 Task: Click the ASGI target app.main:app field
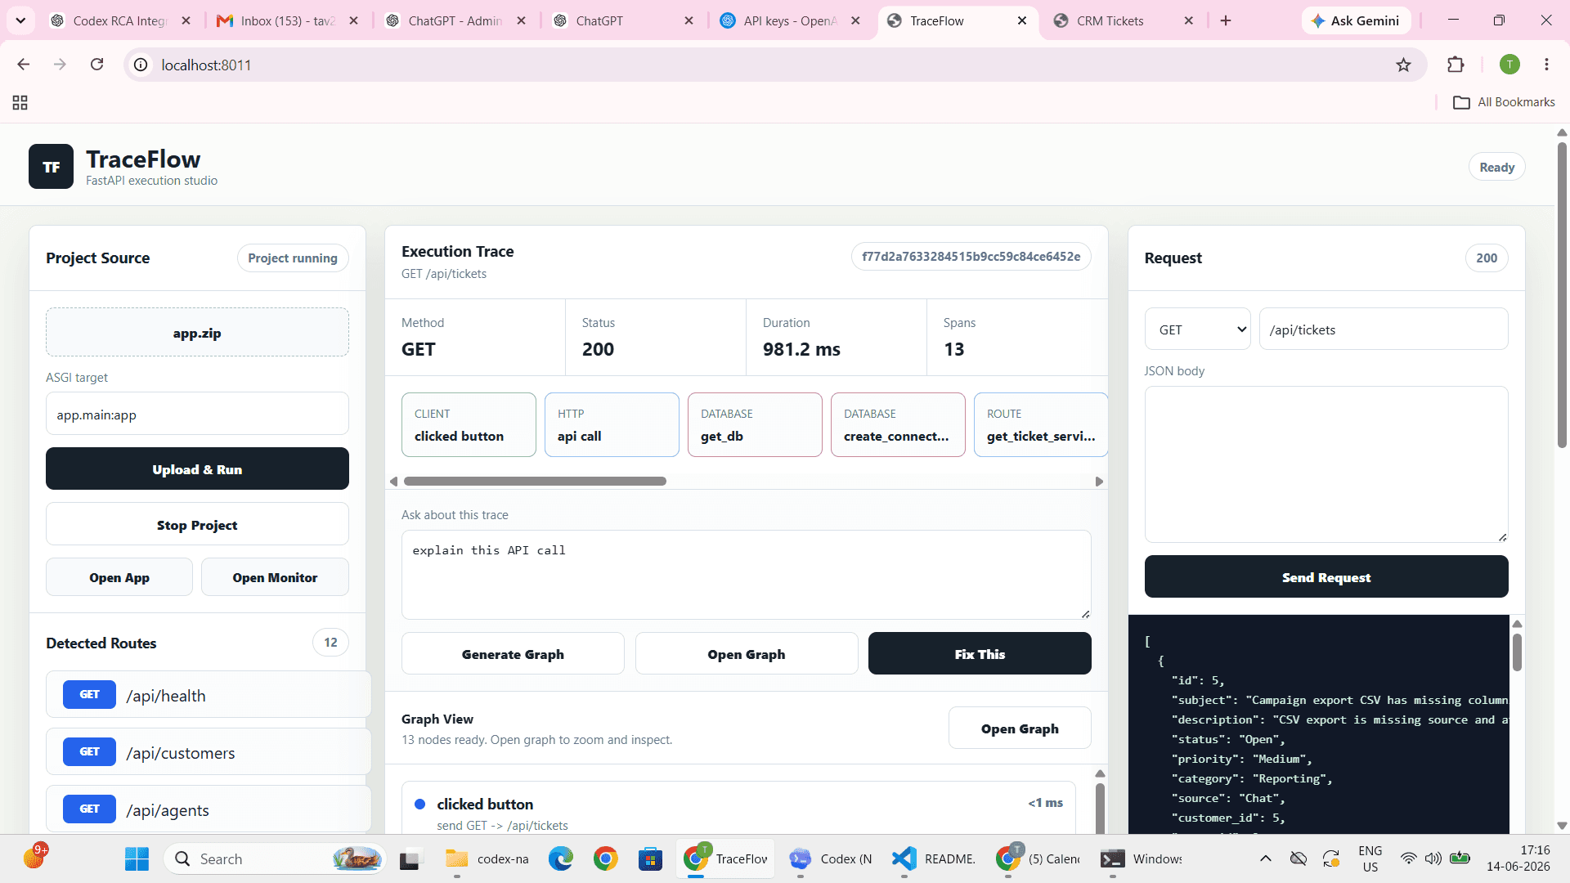197,415
